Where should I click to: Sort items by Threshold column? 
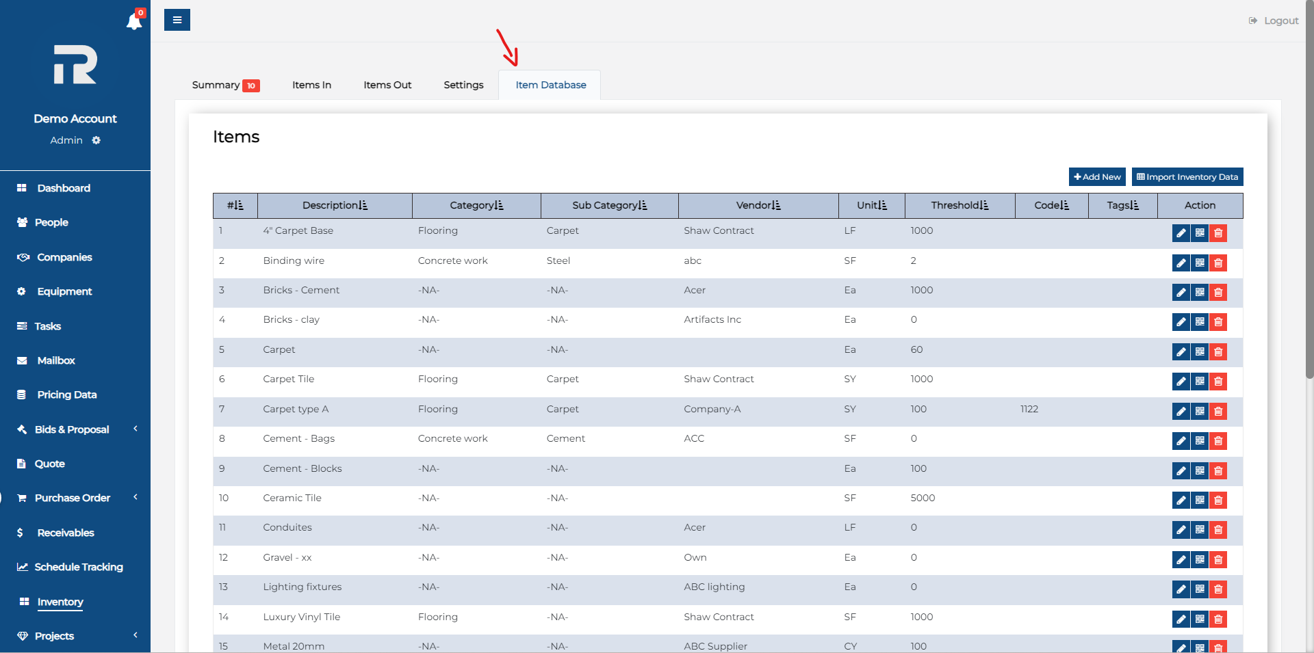959,205
